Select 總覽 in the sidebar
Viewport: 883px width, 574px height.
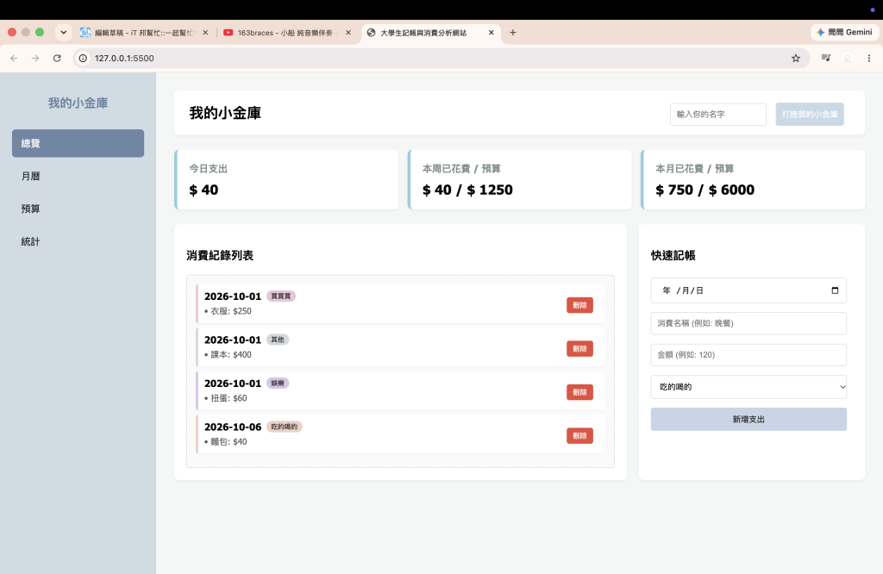pyautogui.click(x=78, y=143)
